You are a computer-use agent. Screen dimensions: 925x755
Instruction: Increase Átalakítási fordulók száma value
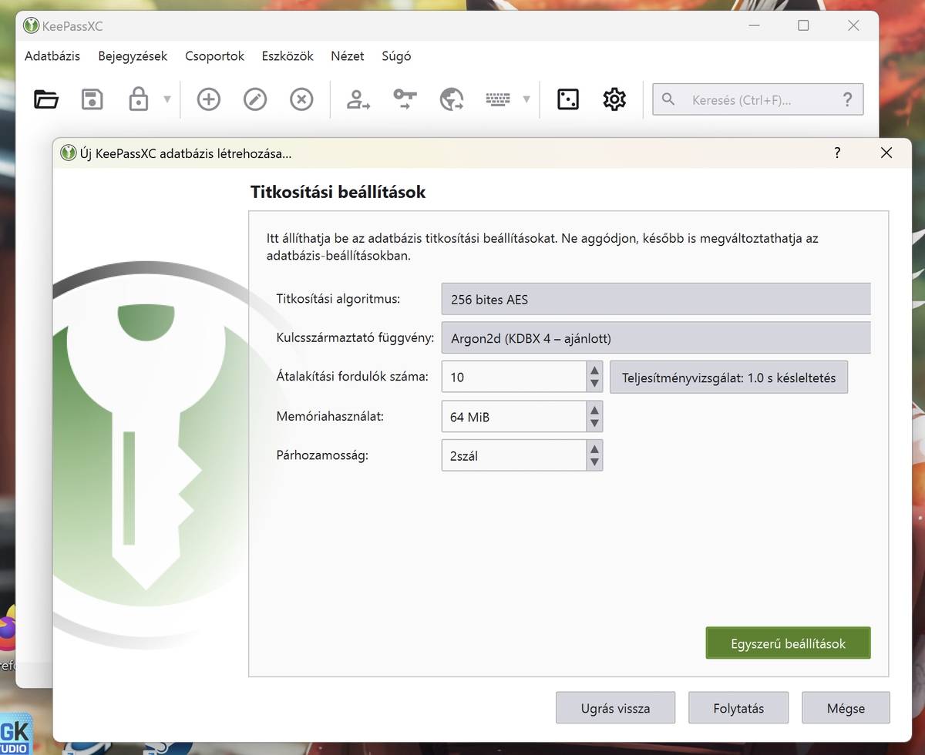594,370
